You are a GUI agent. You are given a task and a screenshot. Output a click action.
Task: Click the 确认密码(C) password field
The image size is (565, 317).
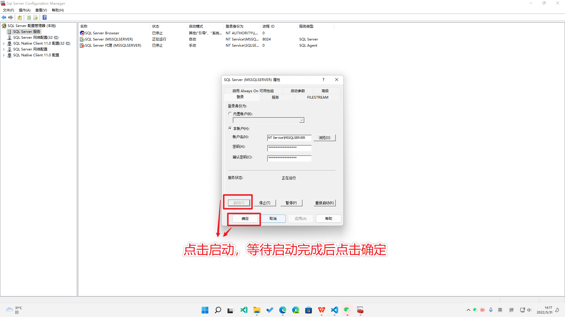point(289,158)
